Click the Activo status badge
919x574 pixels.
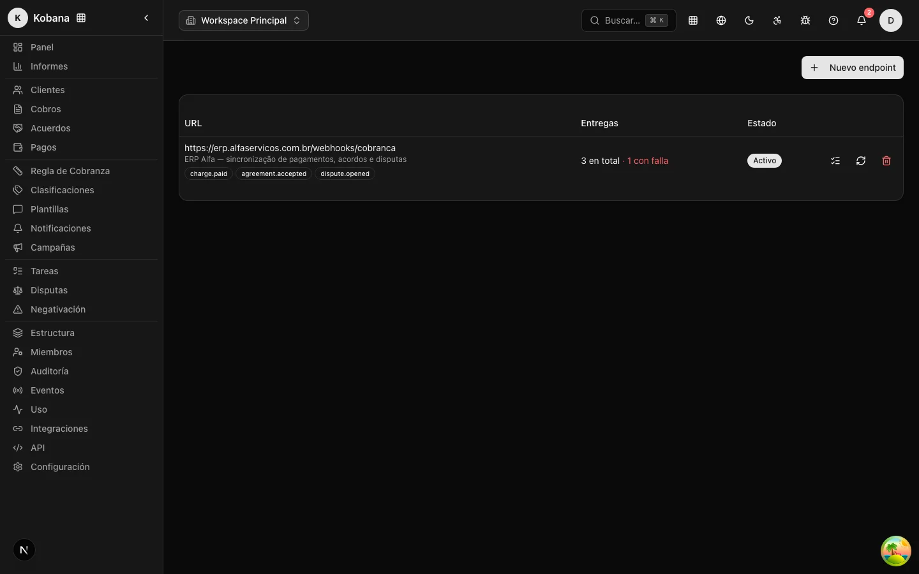[765, 161]
